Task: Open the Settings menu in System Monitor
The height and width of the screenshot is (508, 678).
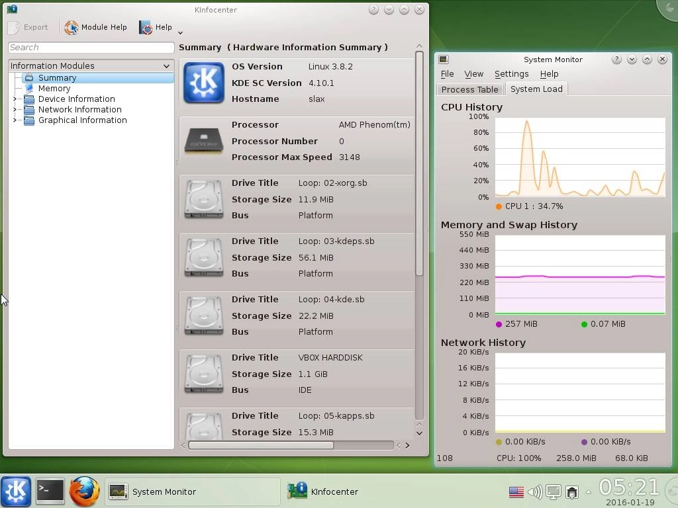Action: 512,74
